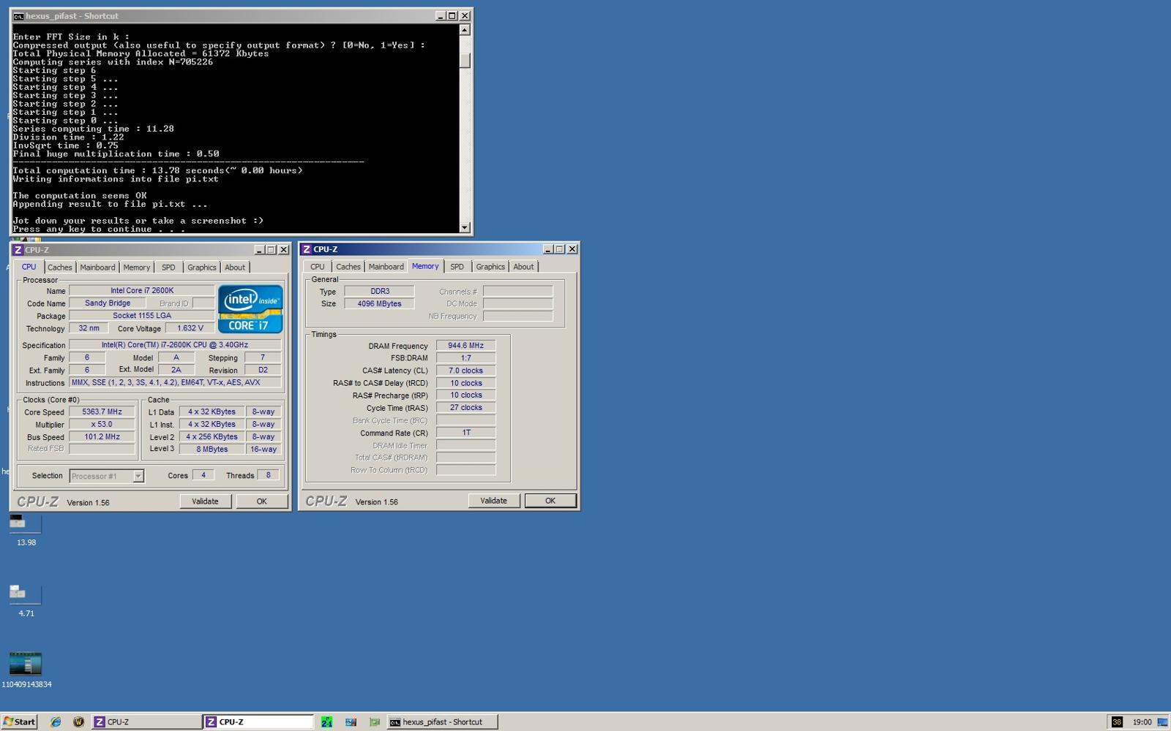Click the Multiplier value x 53.0
This screenshot has height=731, width=1171.
coord(102,424)
